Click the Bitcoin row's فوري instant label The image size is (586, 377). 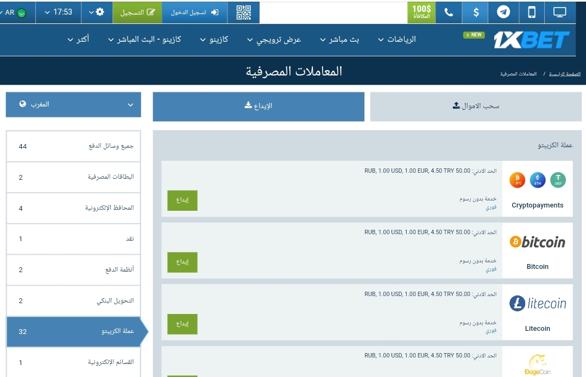(491, 269)
